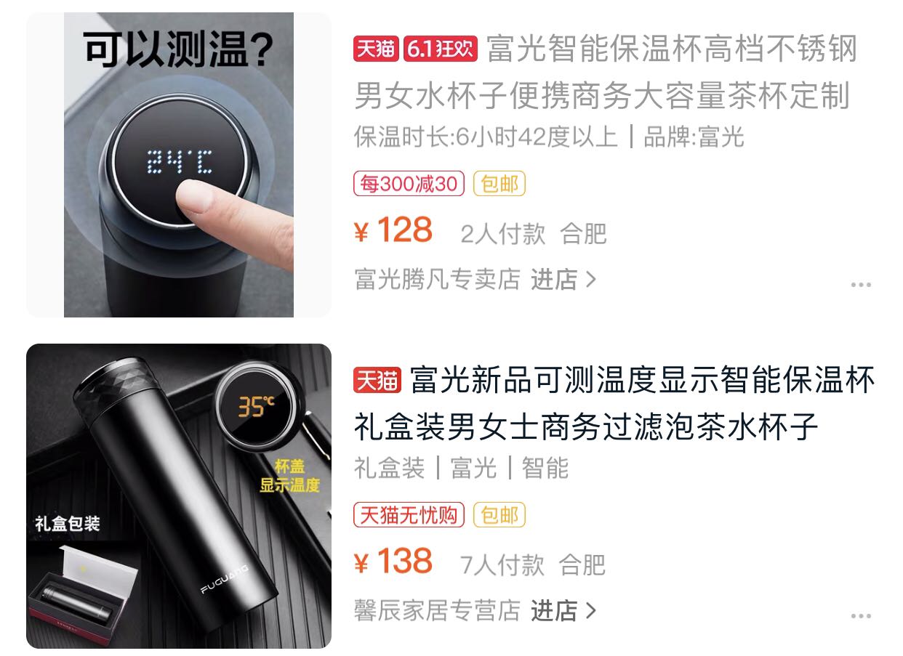Viewport: 903px width, 656px height.
Task: Tap the 天猫 badge on second listing
Action: pos(377,380)
